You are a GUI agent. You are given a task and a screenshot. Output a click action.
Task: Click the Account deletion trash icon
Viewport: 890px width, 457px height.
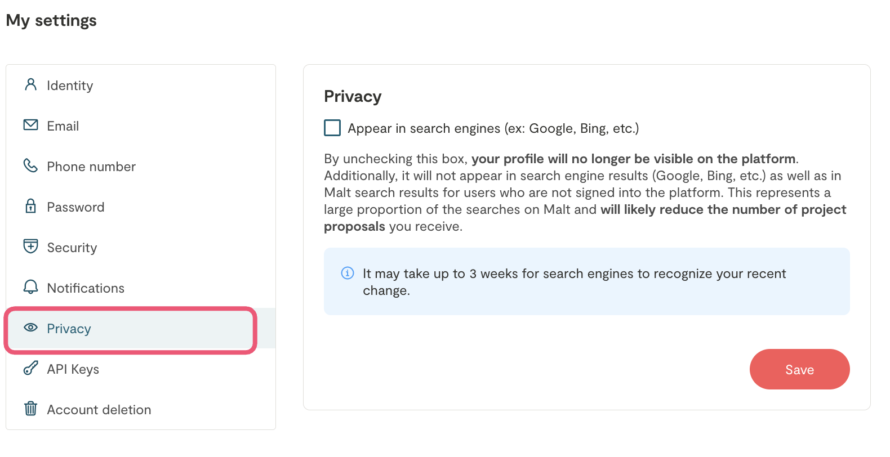(31, 409)
